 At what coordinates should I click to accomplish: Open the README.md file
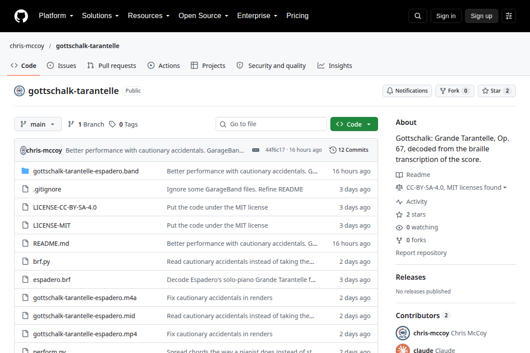click(x=51, y=244)
